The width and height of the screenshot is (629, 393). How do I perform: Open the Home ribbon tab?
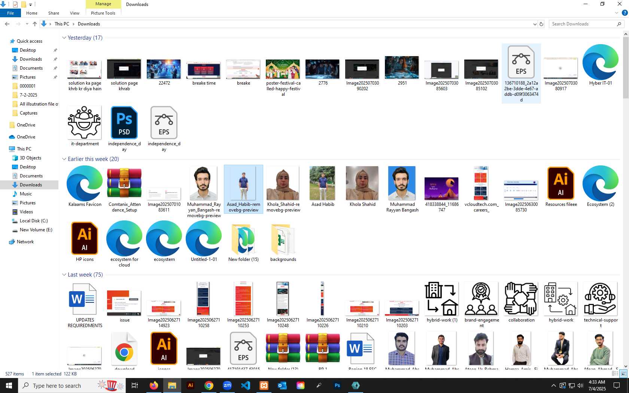(x=32, y=13)
